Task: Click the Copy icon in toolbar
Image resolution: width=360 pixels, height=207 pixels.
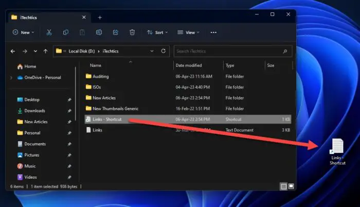Action: pyautogui.click(x=66, y=32)
